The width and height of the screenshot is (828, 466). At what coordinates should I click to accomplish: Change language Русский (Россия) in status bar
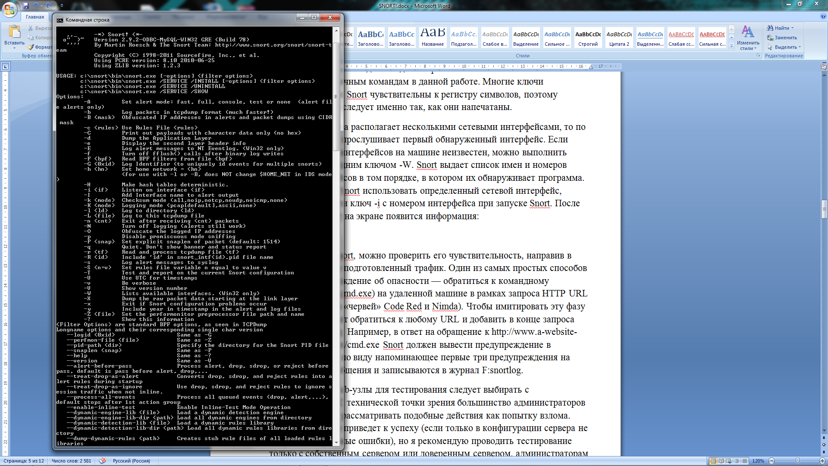(x=132, y=461)
